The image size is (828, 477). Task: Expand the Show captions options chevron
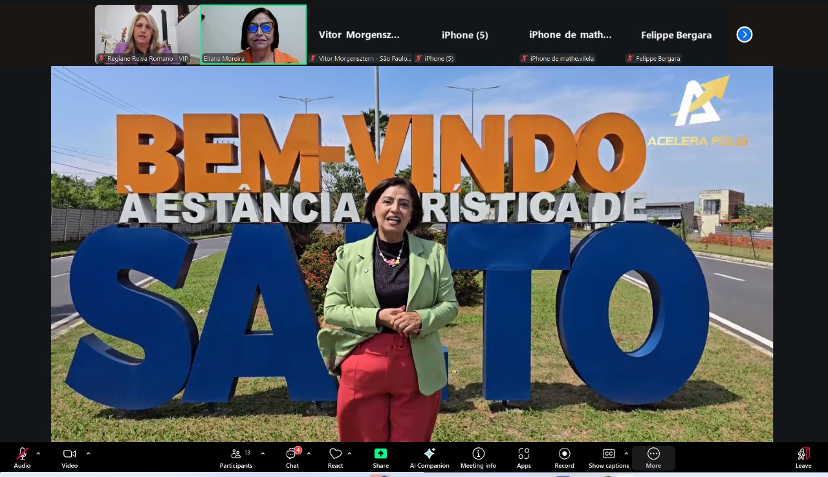[626, 453]
